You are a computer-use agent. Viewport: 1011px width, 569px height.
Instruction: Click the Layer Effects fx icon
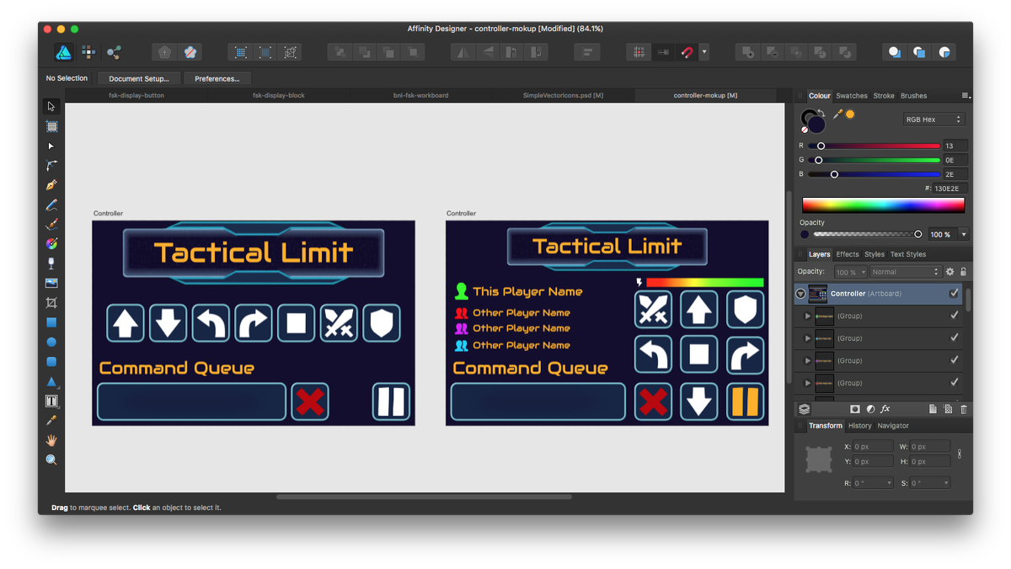[x=885, y=409]
